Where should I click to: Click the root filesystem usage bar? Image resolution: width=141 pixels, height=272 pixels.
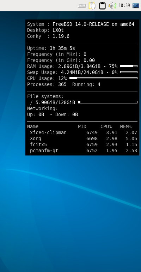(108, 102)
